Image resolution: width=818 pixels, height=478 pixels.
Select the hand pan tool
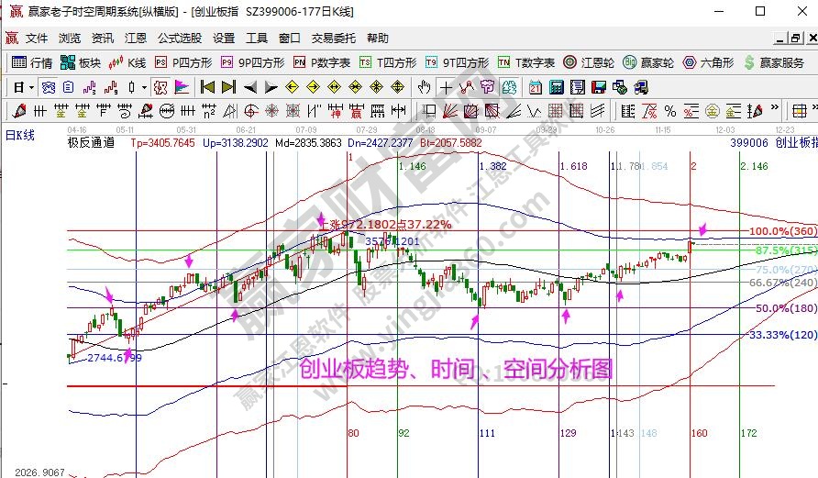tap(424, 87)
